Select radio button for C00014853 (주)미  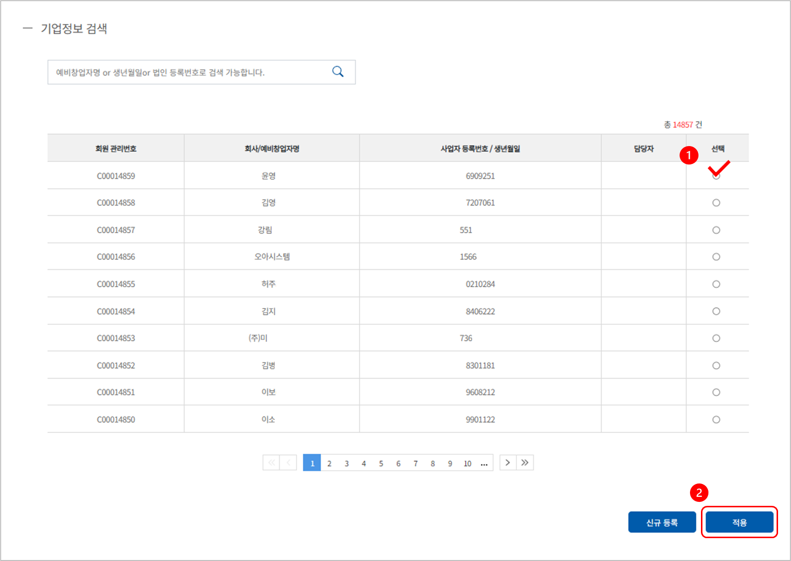point(716,338)
